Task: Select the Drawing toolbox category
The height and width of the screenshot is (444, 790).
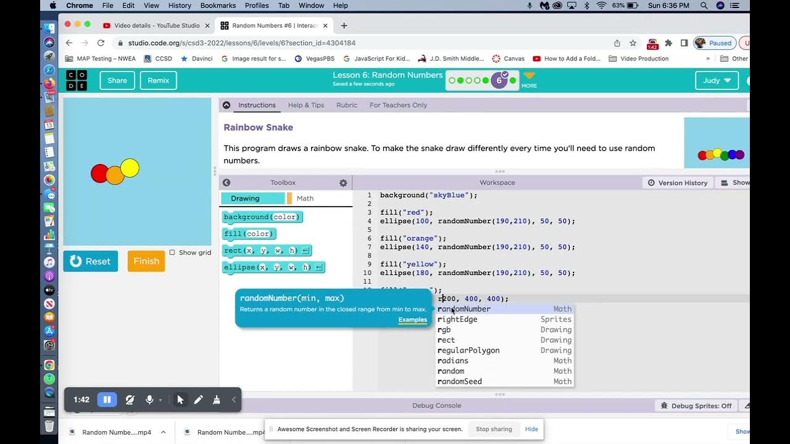Action: point(253,198)
